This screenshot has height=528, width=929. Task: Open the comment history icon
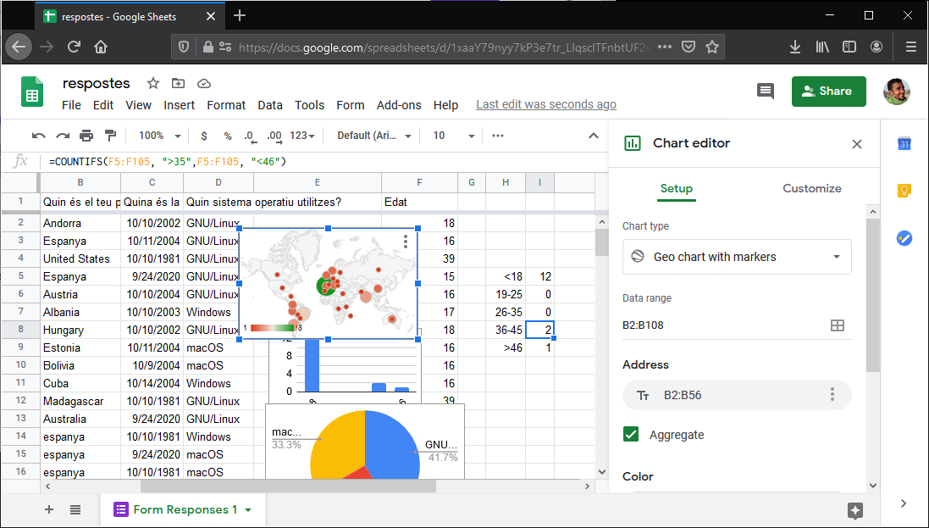point(766,92)
